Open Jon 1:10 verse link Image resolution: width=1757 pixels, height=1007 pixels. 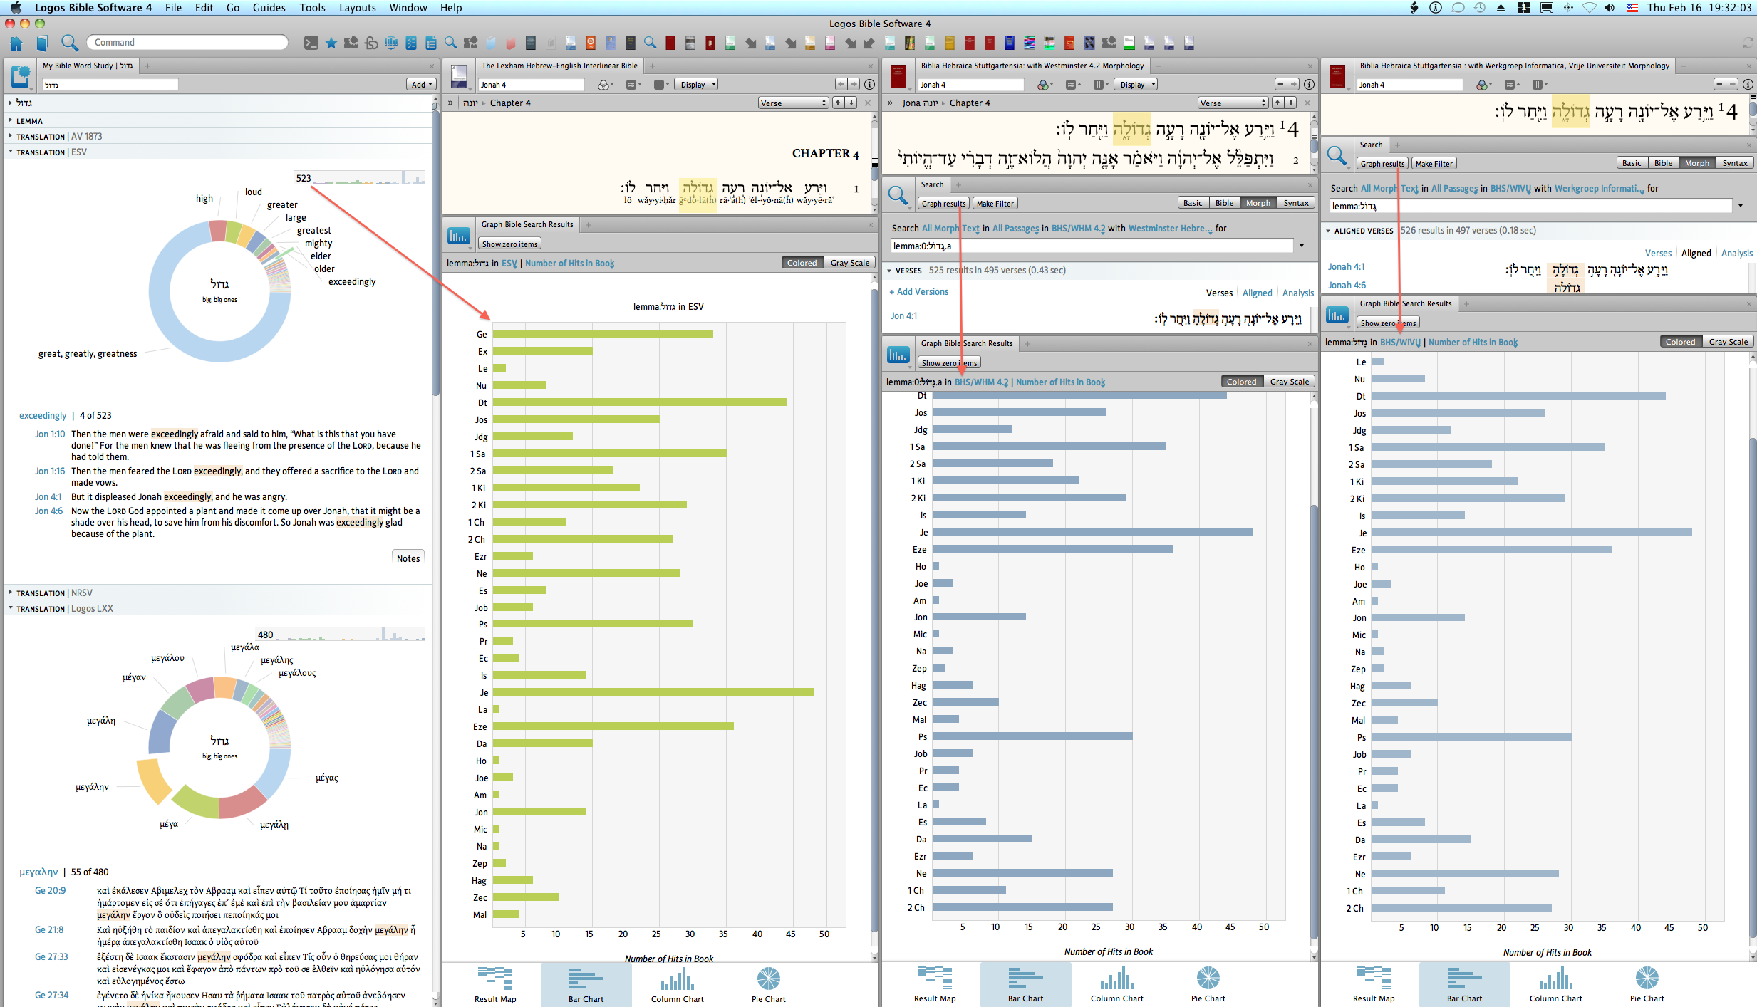50,434
